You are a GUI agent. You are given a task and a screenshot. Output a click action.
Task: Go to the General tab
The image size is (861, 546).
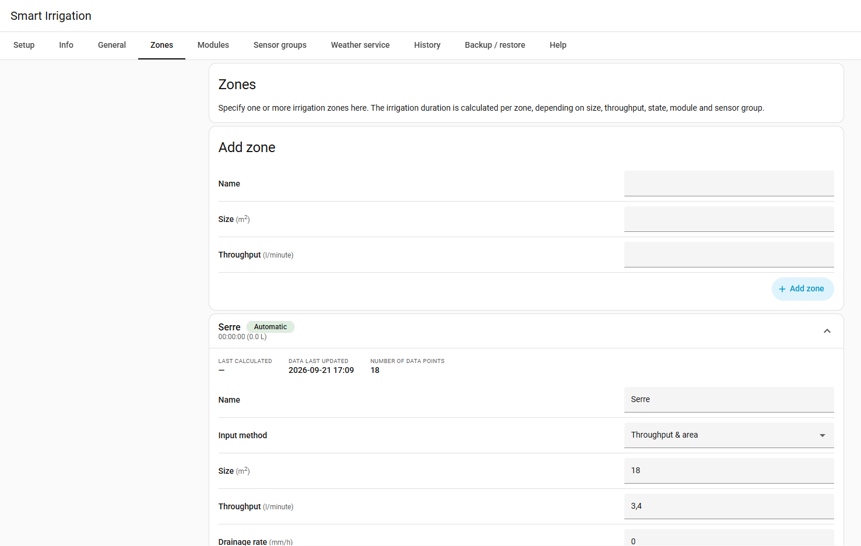click(x=112, y=45)
